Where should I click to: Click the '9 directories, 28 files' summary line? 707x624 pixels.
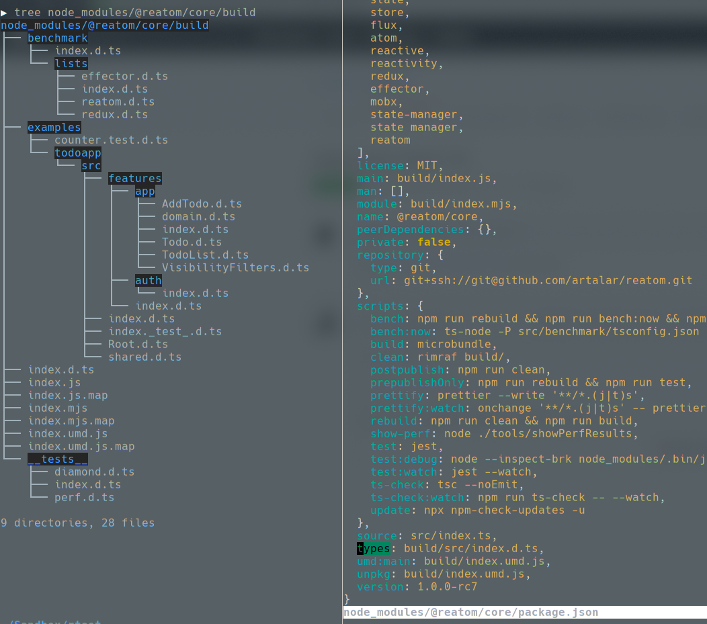coord(77,523)
